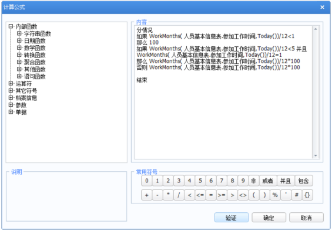Expand the 转换函数 node

(19, 55)
